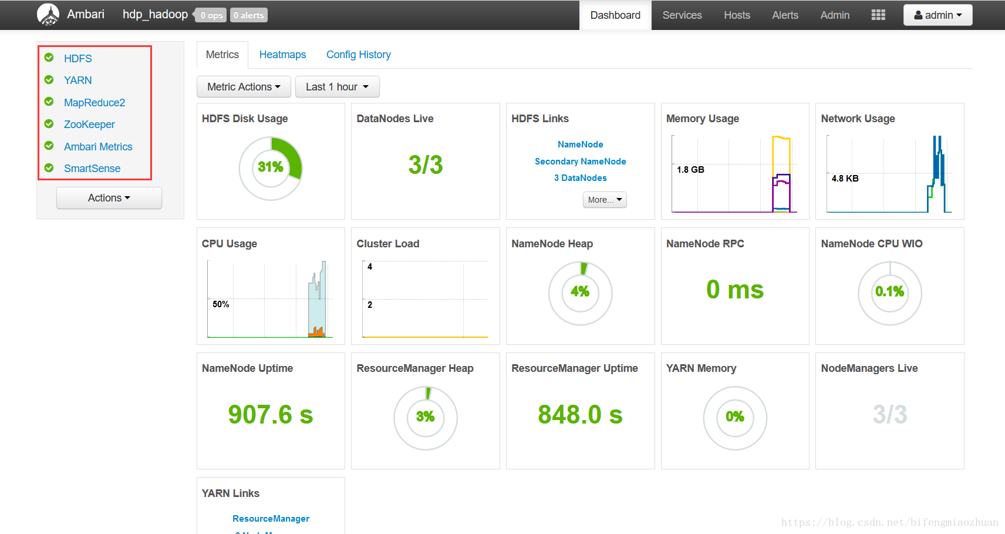
Task: Click the ResourceManager Heap 3% gauge
Action: pyautogui.click(x=425, y=418)
